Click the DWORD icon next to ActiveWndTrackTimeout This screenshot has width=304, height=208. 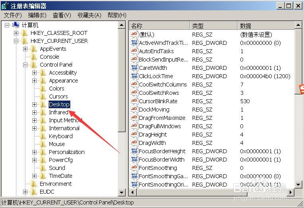[134, 43]
